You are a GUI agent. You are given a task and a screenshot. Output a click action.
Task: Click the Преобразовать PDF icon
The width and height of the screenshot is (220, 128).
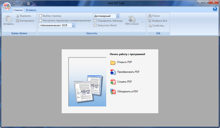click(x=113, y=72)
